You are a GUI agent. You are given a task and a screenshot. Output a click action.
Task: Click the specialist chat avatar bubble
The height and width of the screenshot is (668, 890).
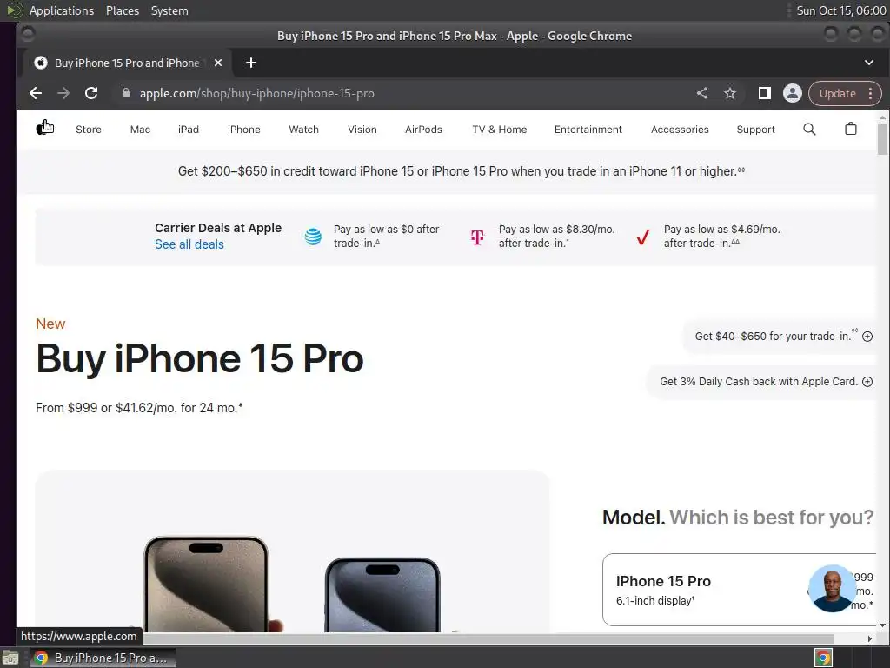[832, 589]
